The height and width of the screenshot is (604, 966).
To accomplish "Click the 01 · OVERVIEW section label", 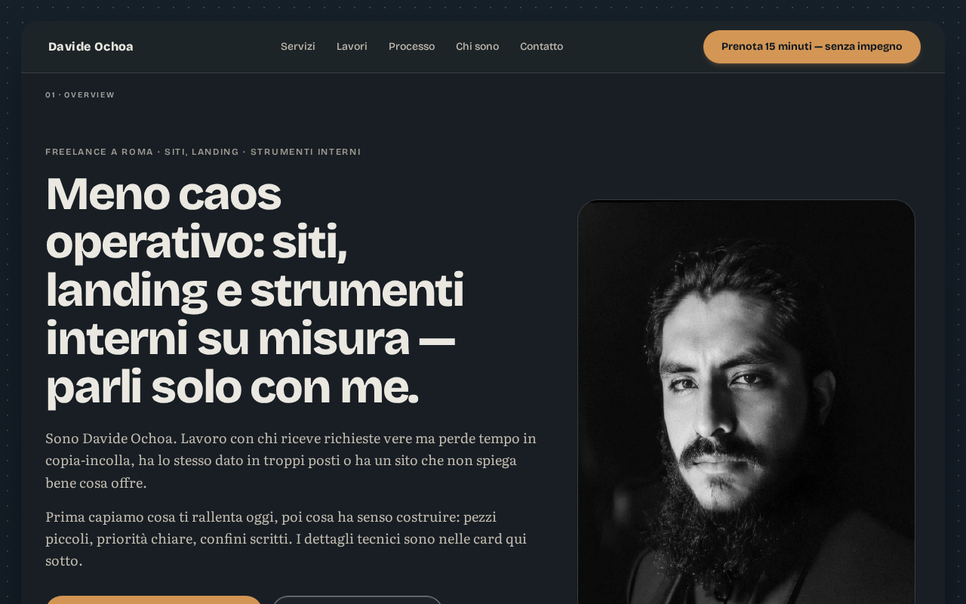I will 80,95.
